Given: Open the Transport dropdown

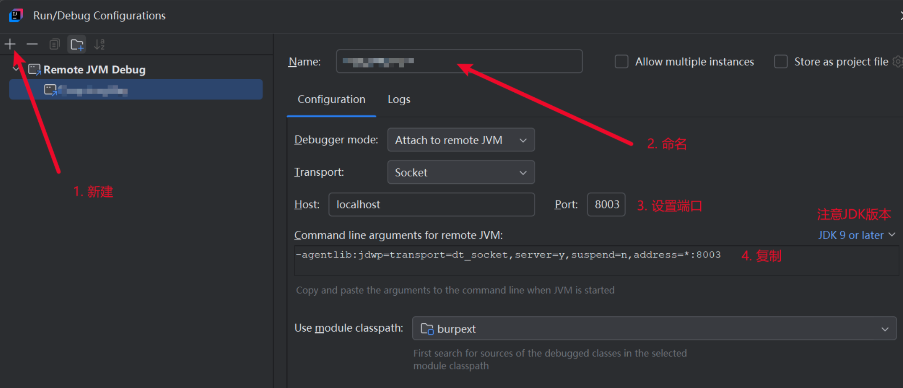Looking at the screenshot, I should [461, 172].
